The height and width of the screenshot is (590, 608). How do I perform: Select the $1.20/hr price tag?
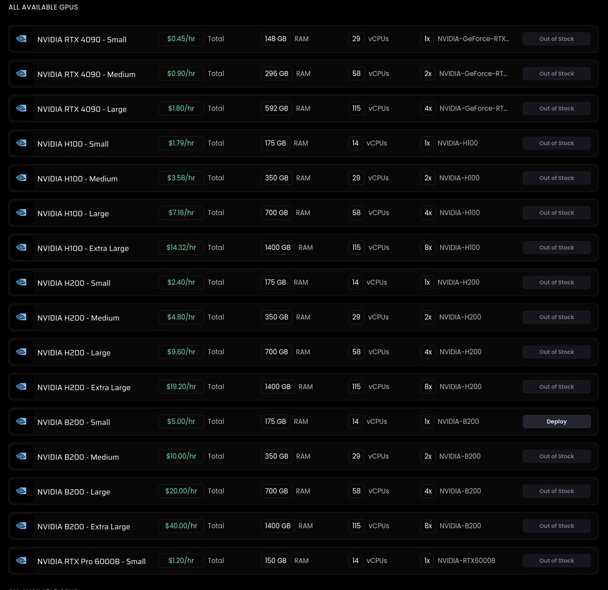point(181,561)
